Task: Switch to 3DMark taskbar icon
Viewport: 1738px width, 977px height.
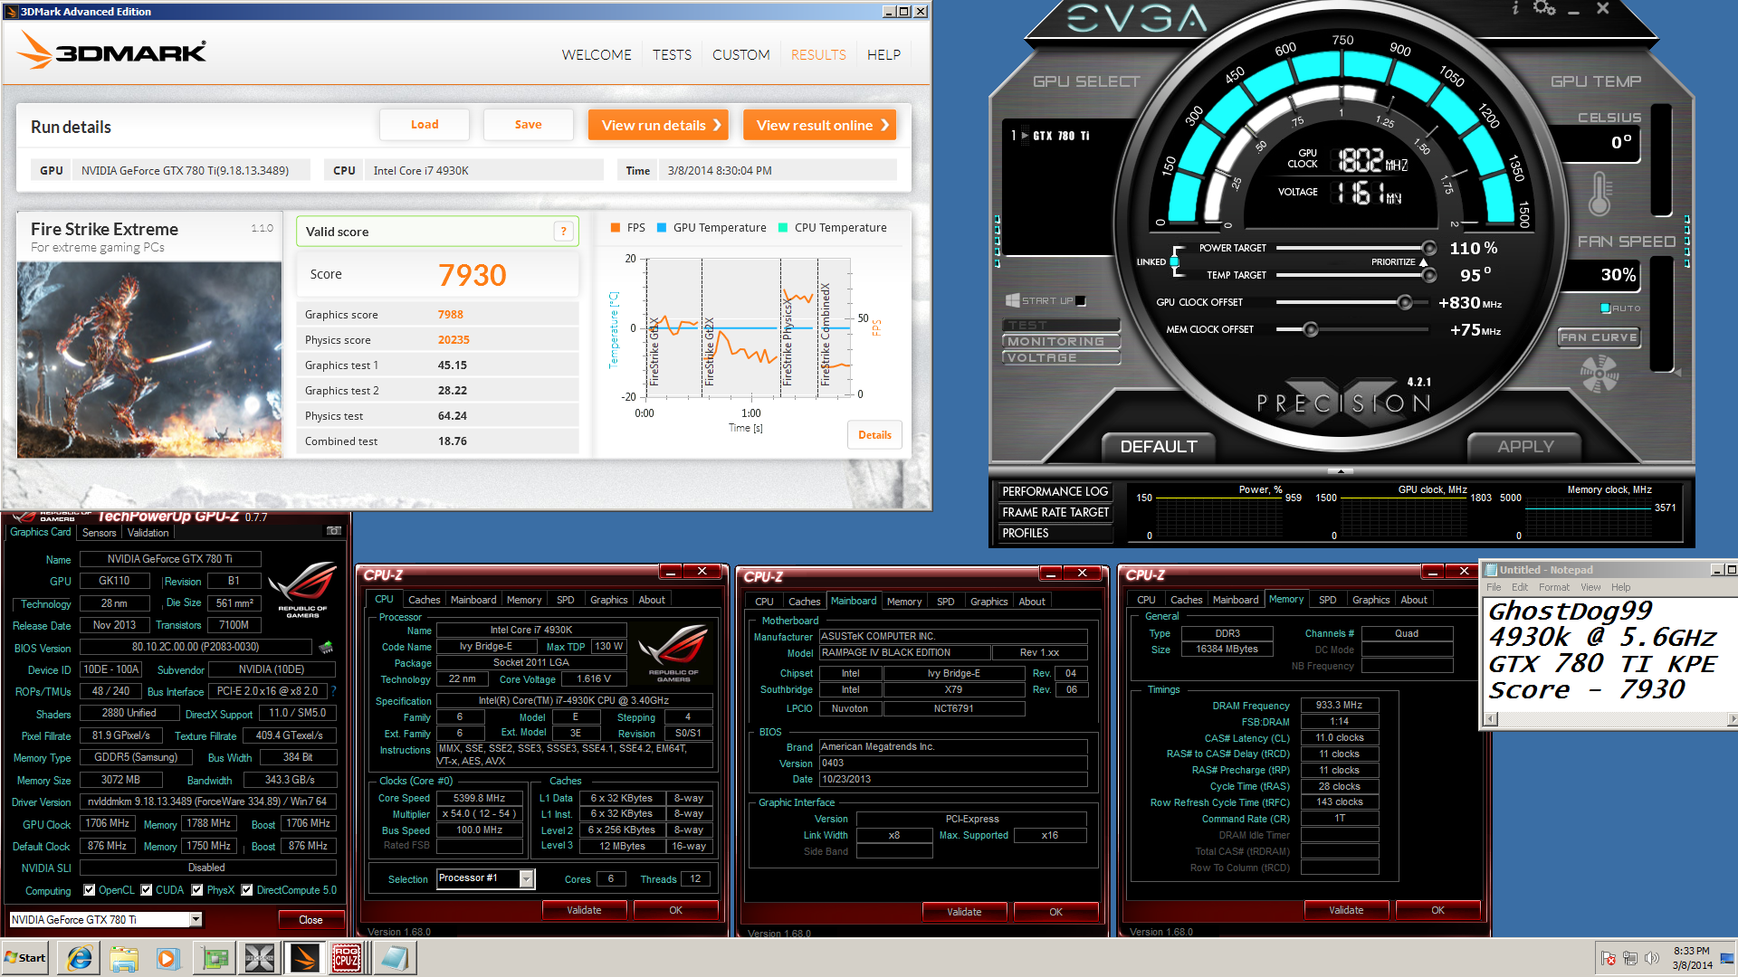Action: [x=304, y=958]
